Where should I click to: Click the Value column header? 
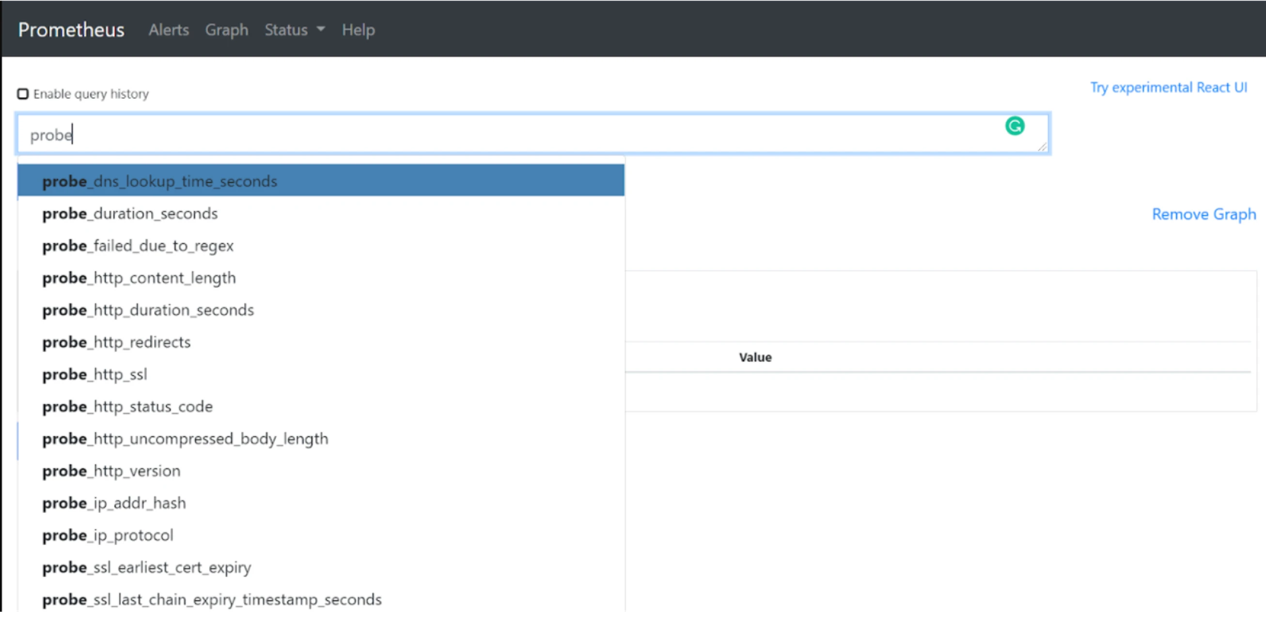tap(755, 357)
